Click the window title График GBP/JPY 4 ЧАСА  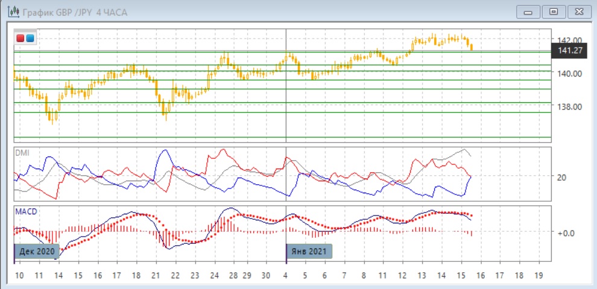[x=75, y=13]
